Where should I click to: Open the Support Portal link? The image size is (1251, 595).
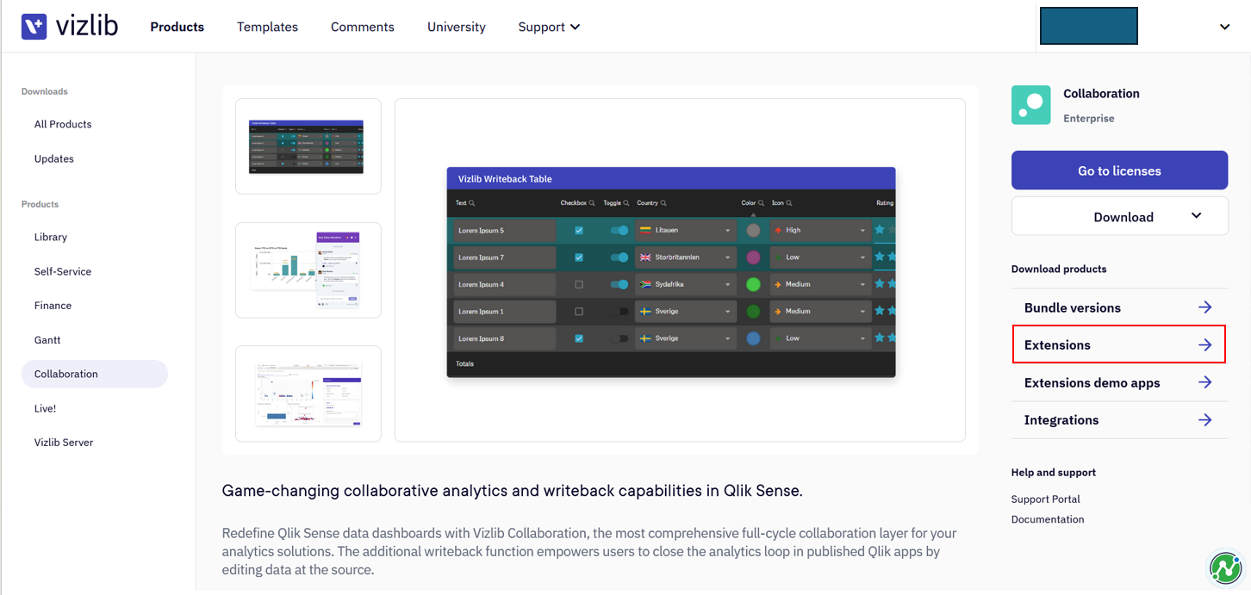pyautogui.click(x=1045, y=499)
